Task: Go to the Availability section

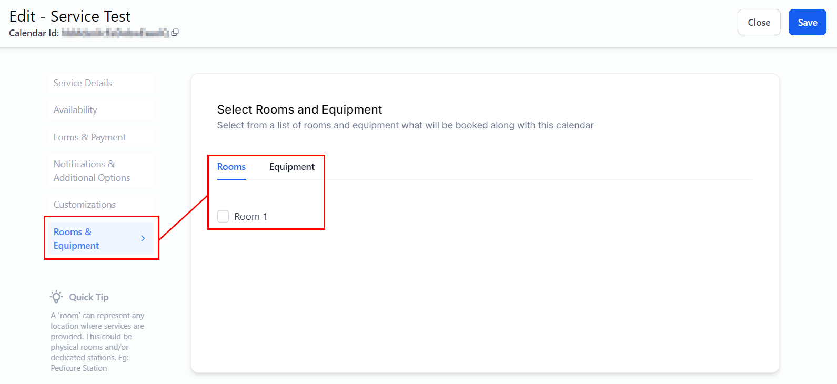Action: pyautogui.click(x=75, y=110)
